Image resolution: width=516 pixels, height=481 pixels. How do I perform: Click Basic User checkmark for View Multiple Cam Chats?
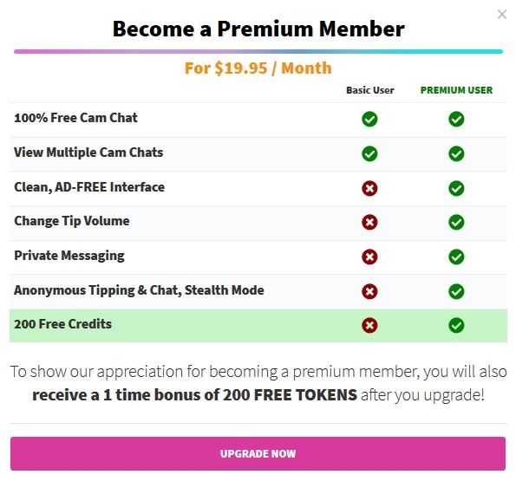369,153
